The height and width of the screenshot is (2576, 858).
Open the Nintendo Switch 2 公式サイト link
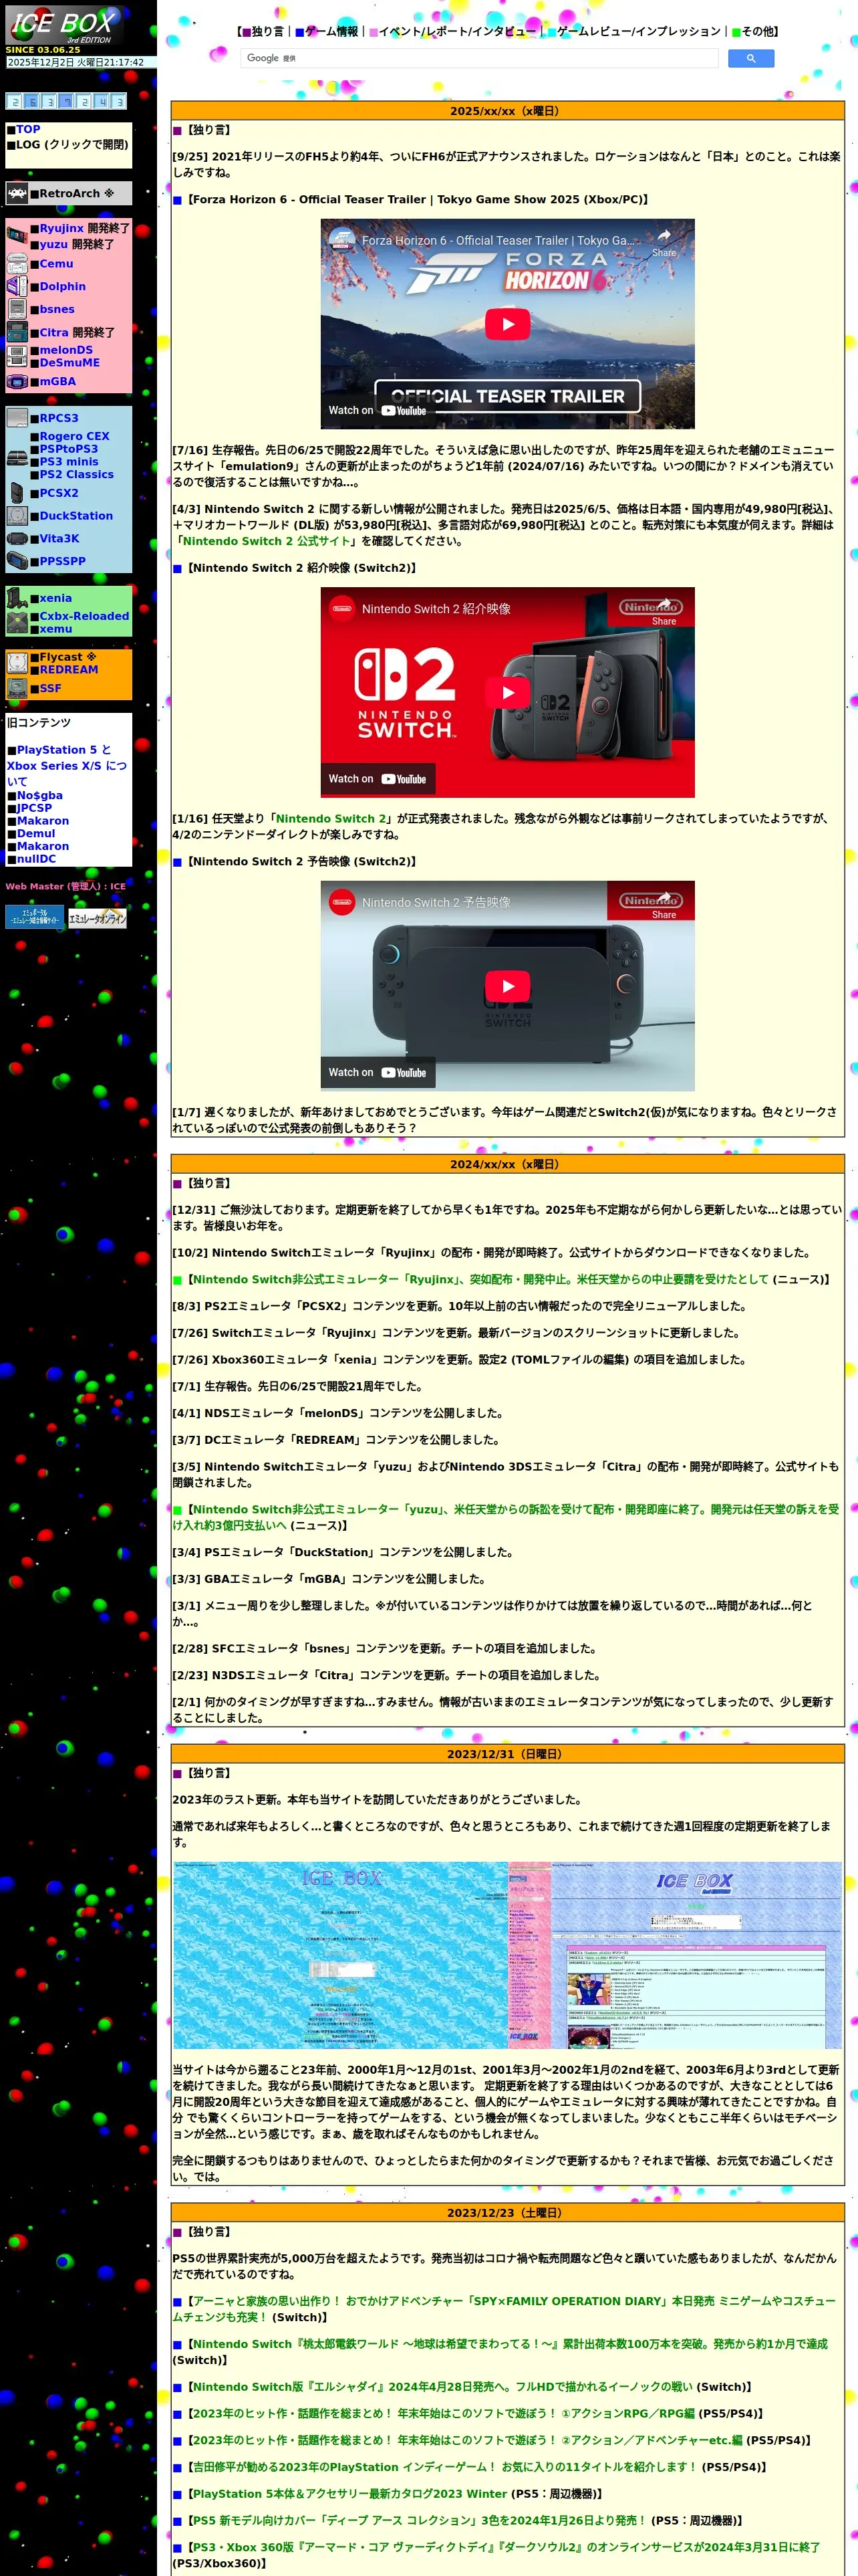click(x=267, y=541)
